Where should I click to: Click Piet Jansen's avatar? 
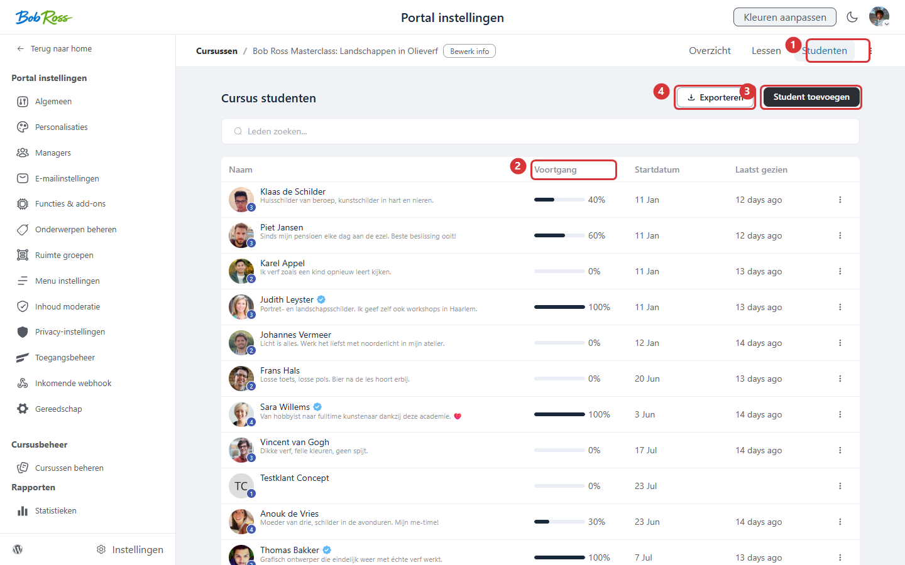[x=241, y=235]
